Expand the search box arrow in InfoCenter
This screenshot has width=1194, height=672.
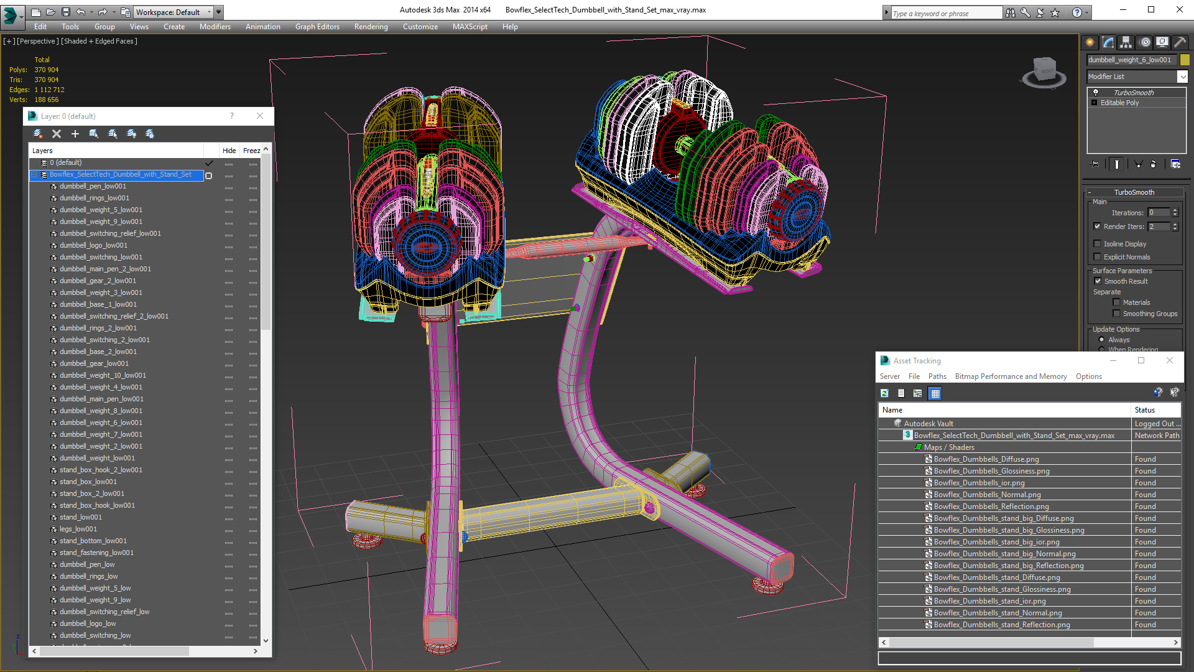(x=886, y=12)
